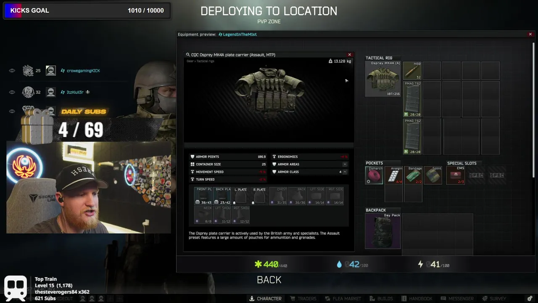Select the Osprey MK4A tactical rig item

382,79
